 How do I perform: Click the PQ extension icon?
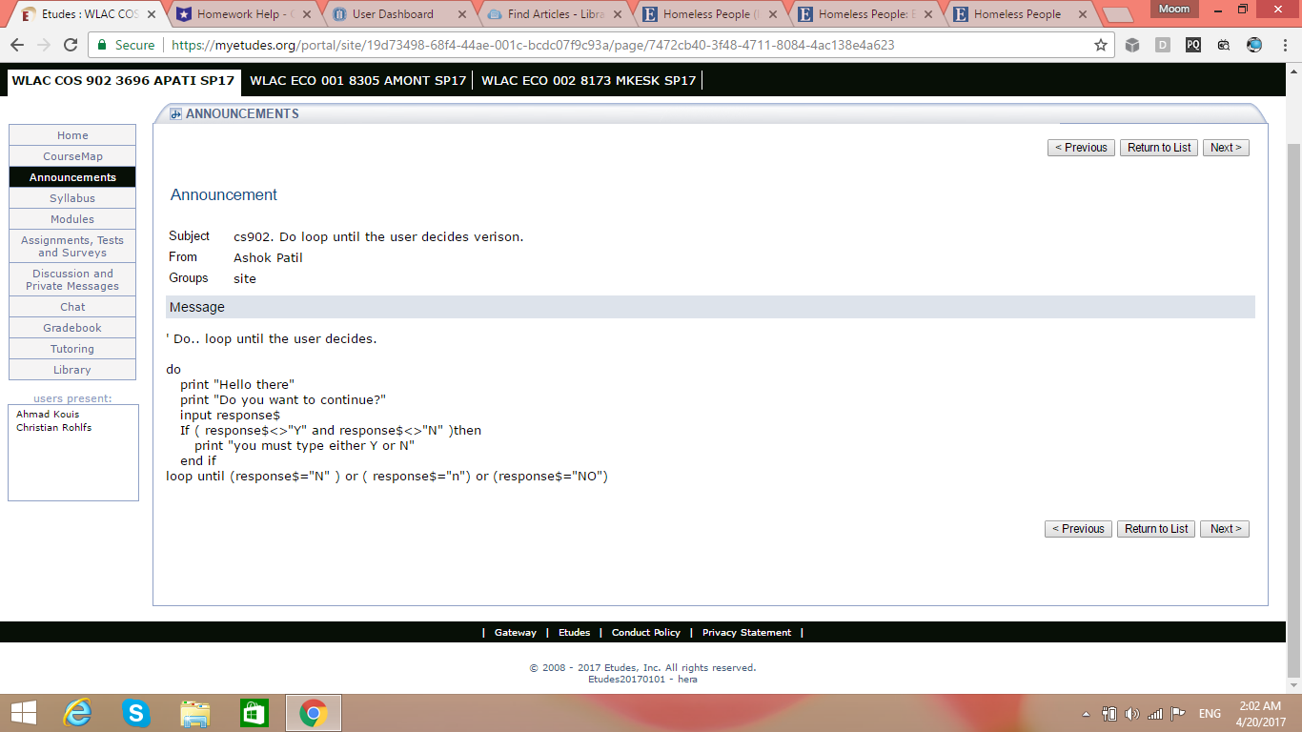(1193, 45)
